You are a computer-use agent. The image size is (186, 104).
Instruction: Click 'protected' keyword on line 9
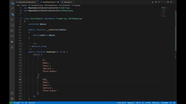tap(33, 24)
